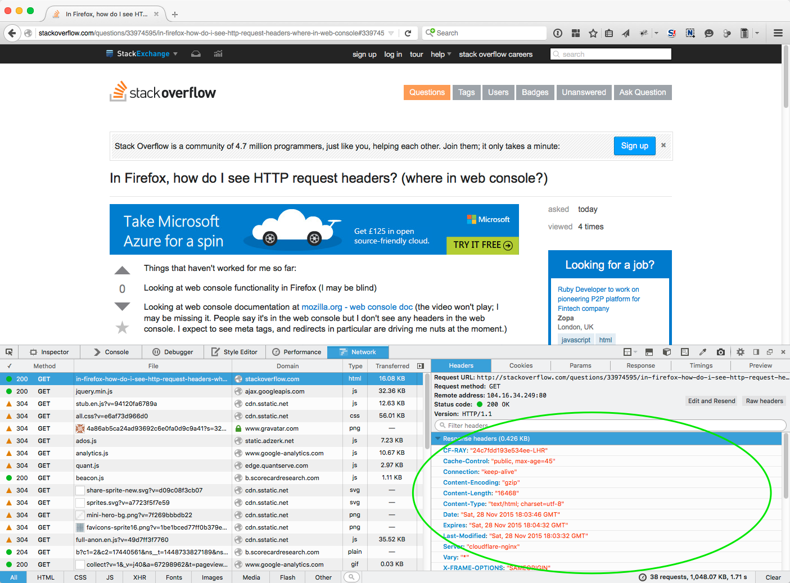The height and width of the screenshot is (583, 790).
Task: Open the StackExchange achievements icon
Action: click(218, 54)
